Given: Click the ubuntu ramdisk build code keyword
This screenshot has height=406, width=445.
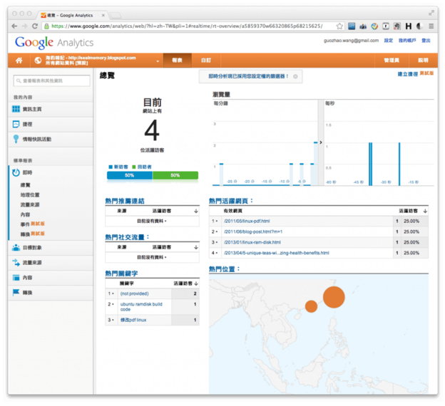Looking at the screenshot, I should pos(141,306).
